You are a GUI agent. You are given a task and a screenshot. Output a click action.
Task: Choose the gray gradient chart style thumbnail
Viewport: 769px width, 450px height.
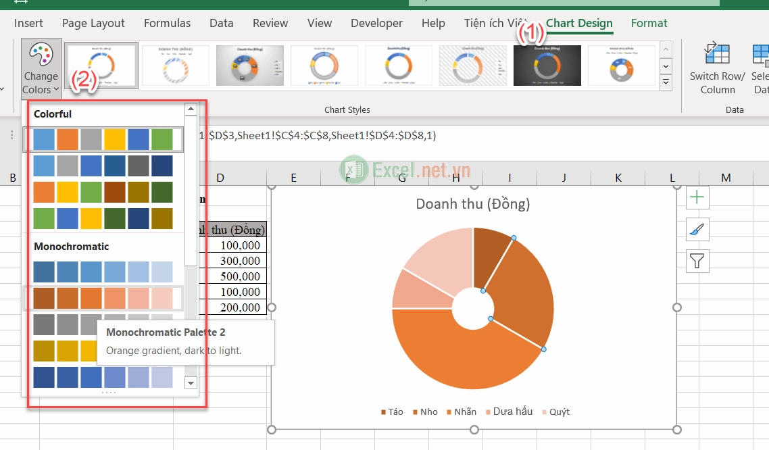250,65
